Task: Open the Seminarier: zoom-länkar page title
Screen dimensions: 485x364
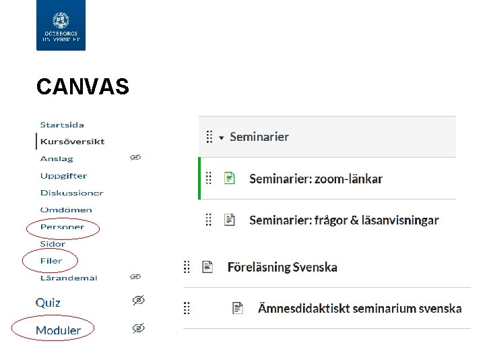Action: tap(315, 179)
